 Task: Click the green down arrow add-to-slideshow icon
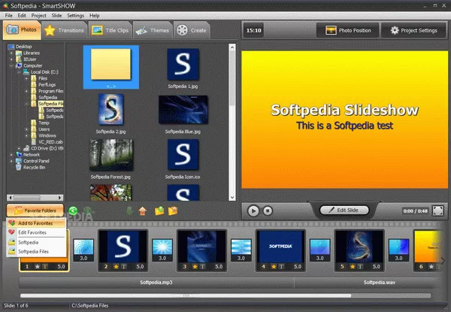coord(129,211)
